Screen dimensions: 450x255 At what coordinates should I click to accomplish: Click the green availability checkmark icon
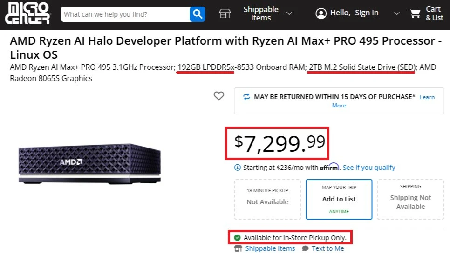click(x=237, y=237)
